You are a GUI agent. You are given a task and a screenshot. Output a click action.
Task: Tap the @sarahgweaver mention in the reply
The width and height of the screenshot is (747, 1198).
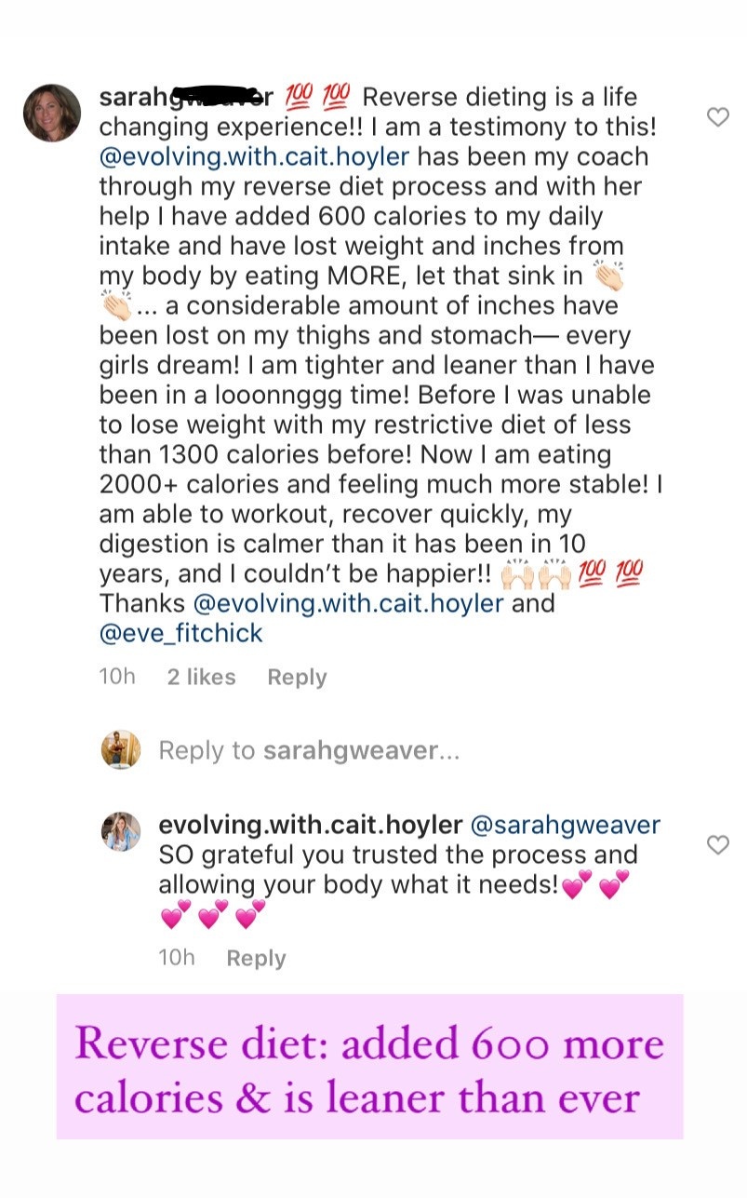tap(566, 826)
